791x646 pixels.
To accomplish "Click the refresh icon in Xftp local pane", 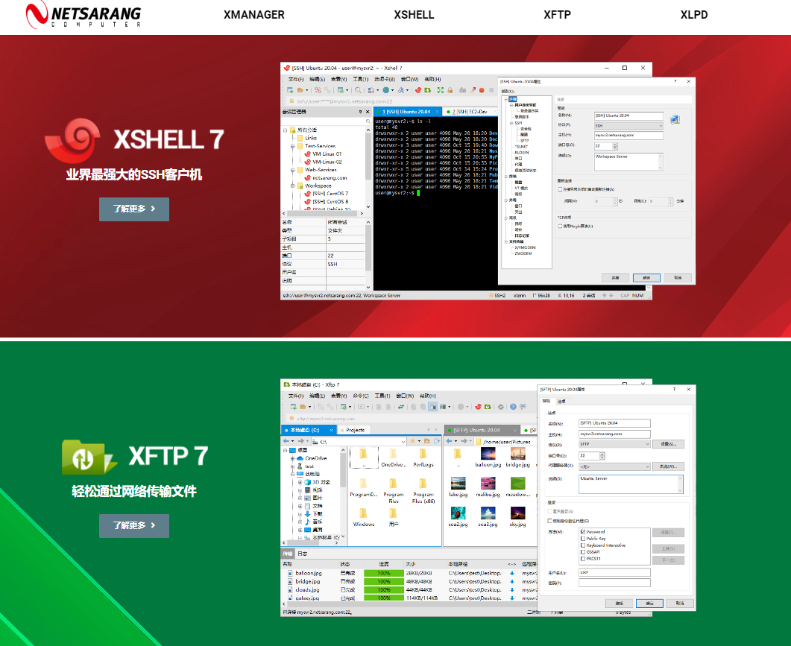I will [x=437, y=441].
